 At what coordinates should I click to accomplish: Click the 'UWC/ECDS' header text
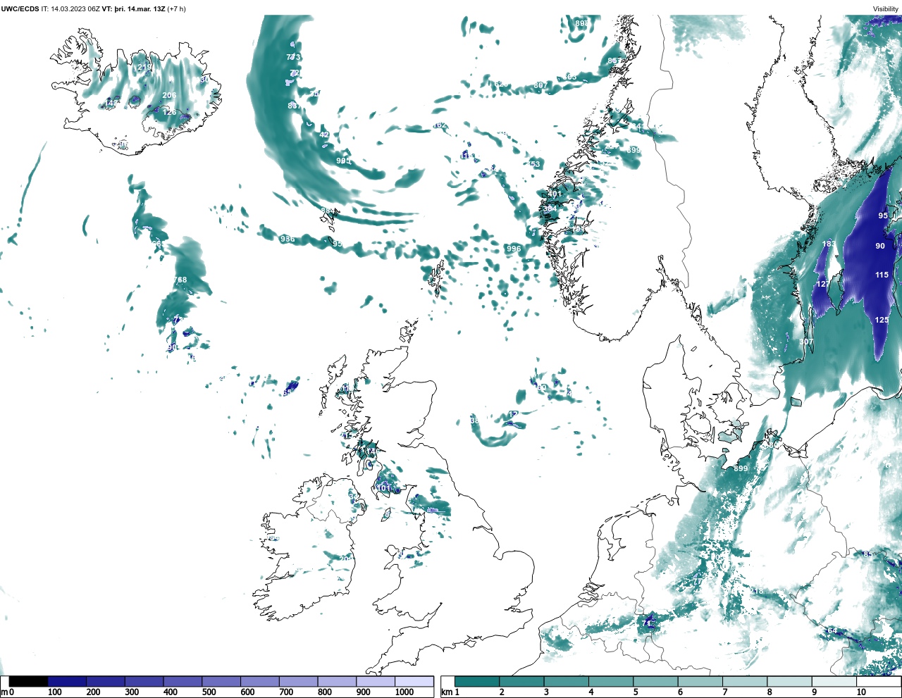(20, 9)
